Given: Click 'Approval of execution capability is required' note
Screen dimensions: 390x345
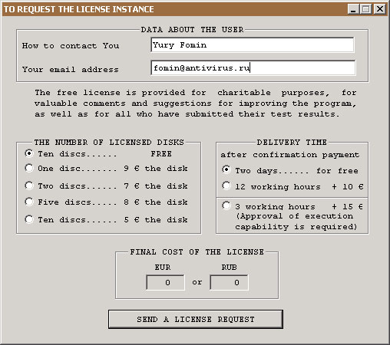Looking at the screenshot, I should tap(296, 222).
